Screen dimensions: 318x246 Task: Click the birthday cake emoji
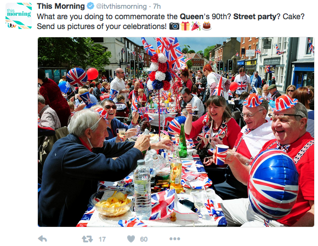click(x=207, y=26)
